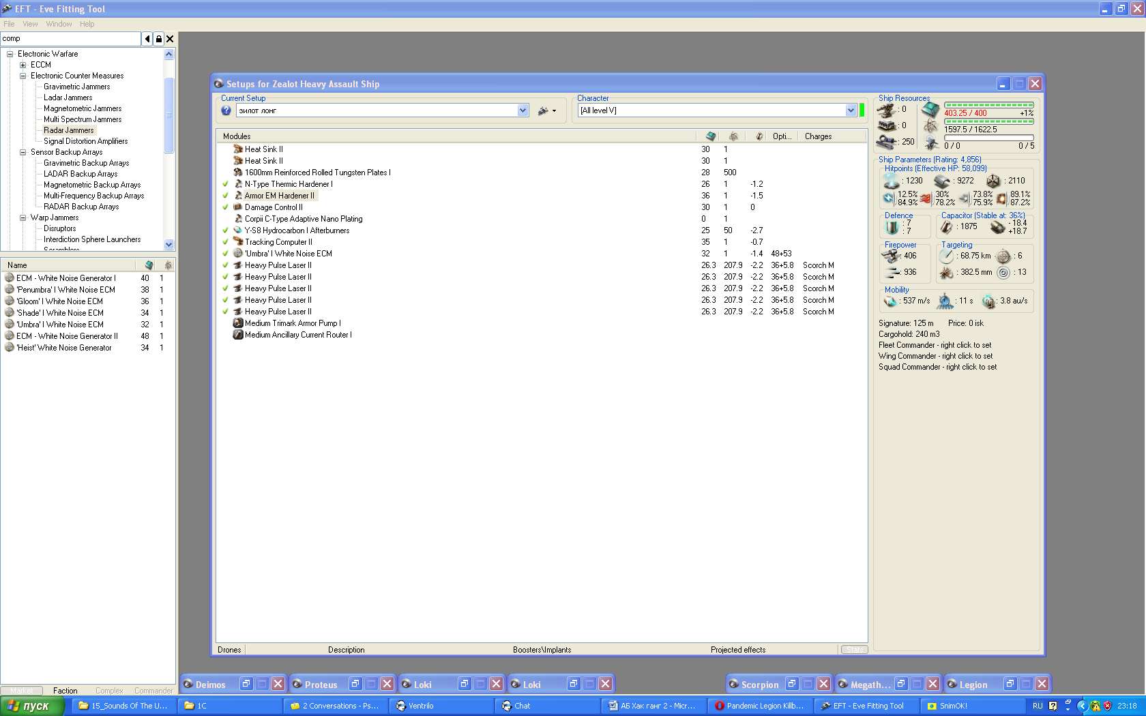Screen dimensions: 1146x716
Task: Open the setup tools icon menu
Action: pyautogui.click(x=546, y=110)
